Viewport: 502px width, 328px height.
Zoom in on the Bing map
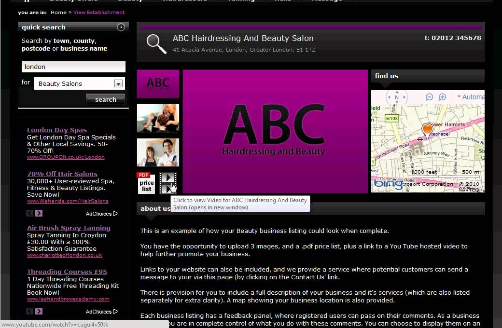[442, 97]
